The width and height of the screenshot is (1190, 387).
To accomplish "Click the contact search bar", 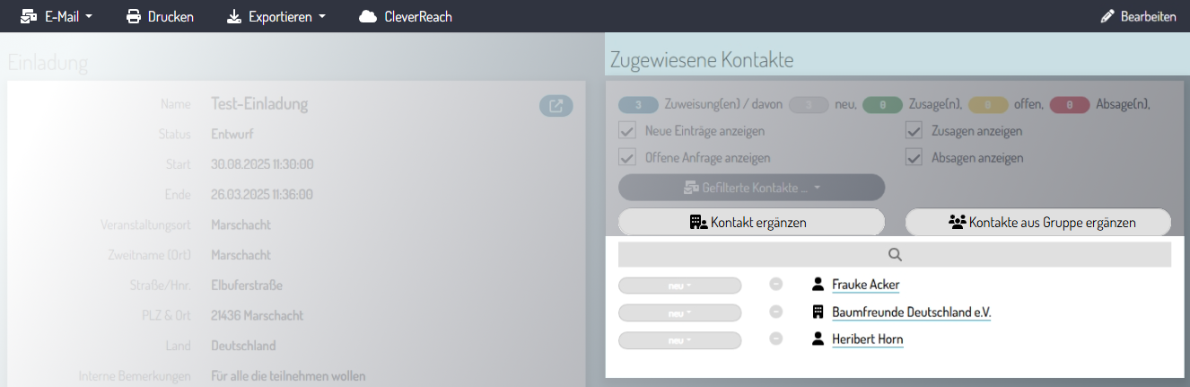I will (895, 254).
